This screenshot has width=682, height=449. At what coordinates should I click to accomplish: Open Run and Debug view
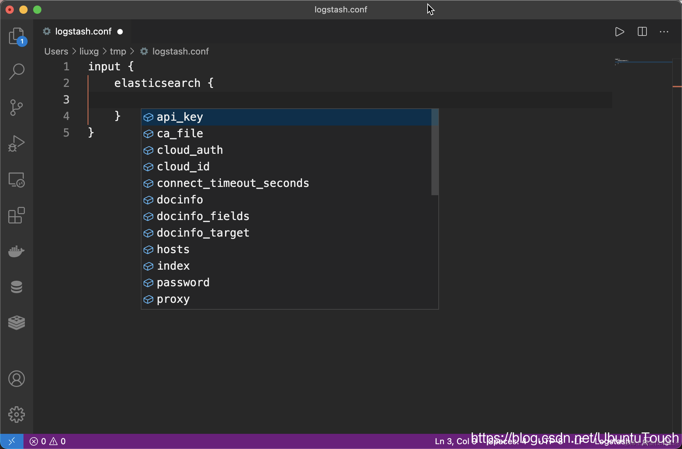point(17,143)
